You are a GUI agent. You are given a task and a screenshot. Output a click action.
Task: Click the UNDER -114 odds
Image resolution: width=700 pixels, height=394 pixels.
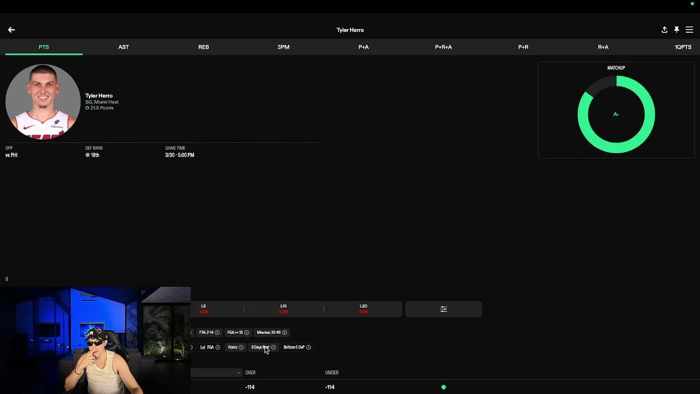(x=330, y=387)
